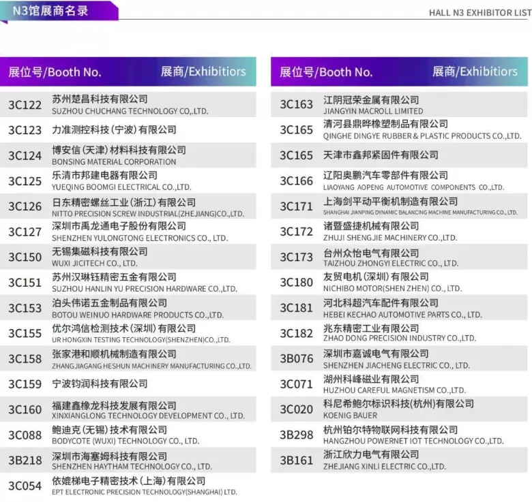Select booth number 3C166
The height and width of the screenshot is (502, 532).
[x=296, y=181]
